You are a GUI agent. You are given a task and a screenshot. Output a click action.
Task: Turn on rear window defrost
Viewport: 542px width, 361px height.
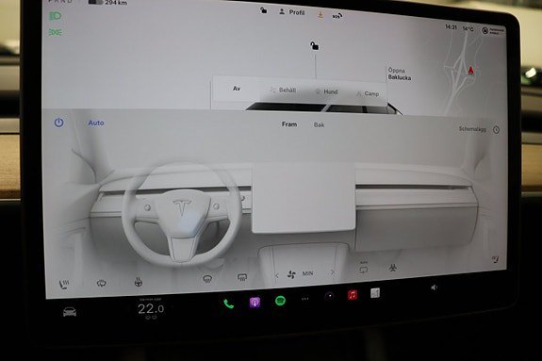click(x=242, y=277)
